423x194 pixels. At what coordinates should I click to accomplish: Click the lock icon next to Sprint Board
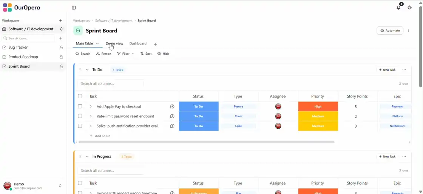point(61,66)
